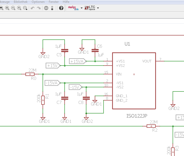Click the zoom to selection icon

25,8
